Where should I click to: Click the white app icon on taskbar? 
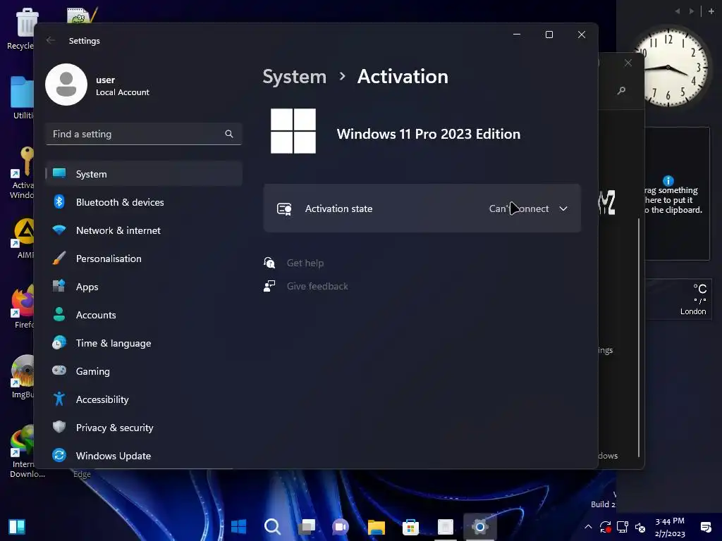[x=446, y=526]
